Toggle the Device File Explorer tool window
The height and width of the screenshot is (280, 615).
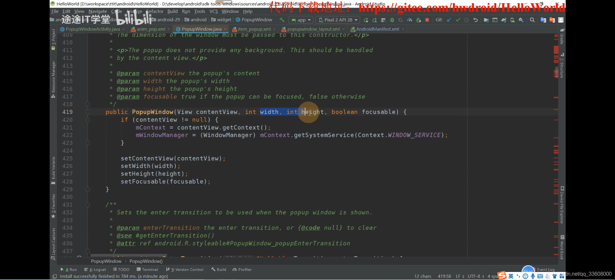click(x=562, y=205)
